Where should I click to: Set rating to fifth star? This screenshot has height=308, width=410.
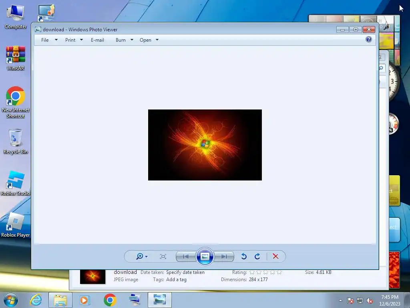pos(279,272)
